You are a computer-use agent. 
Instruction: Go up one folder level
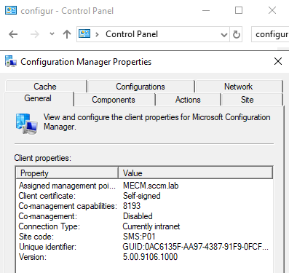[x=67, y=34]
